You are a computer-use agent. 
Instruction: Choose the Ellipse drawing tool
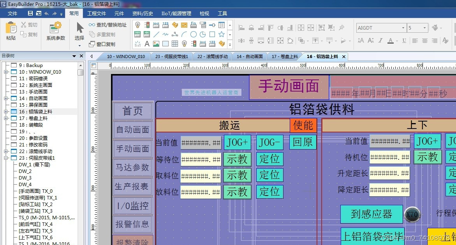pyautogui.click(x=194, y=34)
